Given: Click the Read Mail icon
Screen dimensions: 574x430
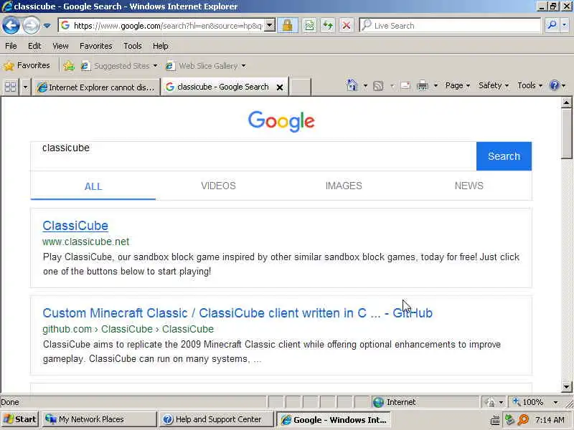Looking at the screenshot, I should 405,85.
